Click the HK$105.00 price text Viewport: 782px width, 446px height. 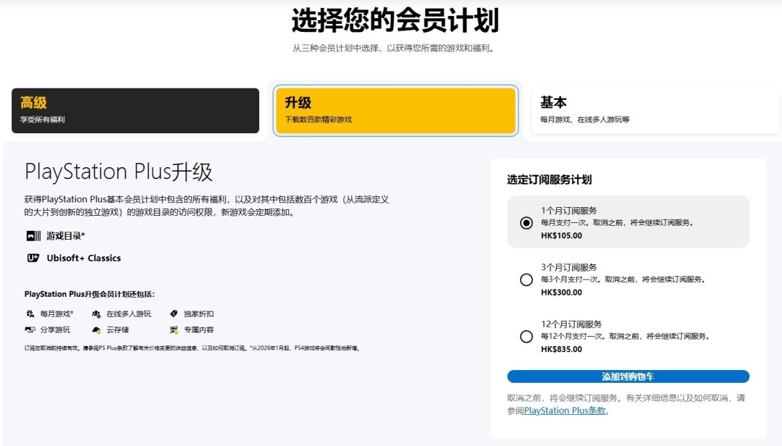pyautogui.click(x=561, y=235)
